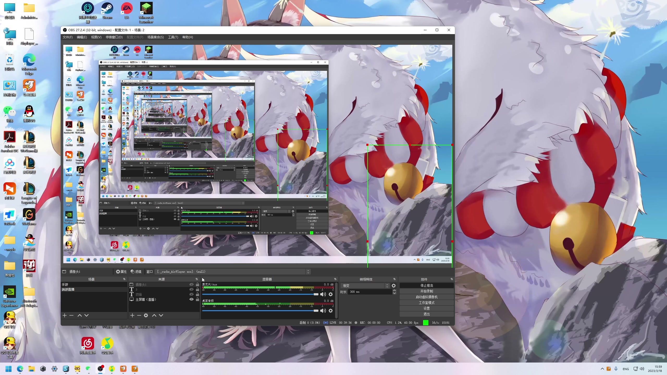Toggle lock on 摄像头1 source
This screenshot has height=375, width=667.
197,285
